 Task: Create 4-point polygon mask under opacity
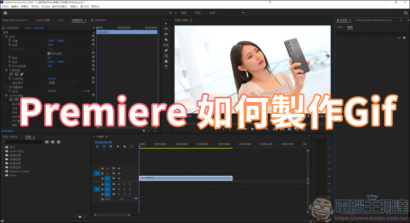[16, 74]
